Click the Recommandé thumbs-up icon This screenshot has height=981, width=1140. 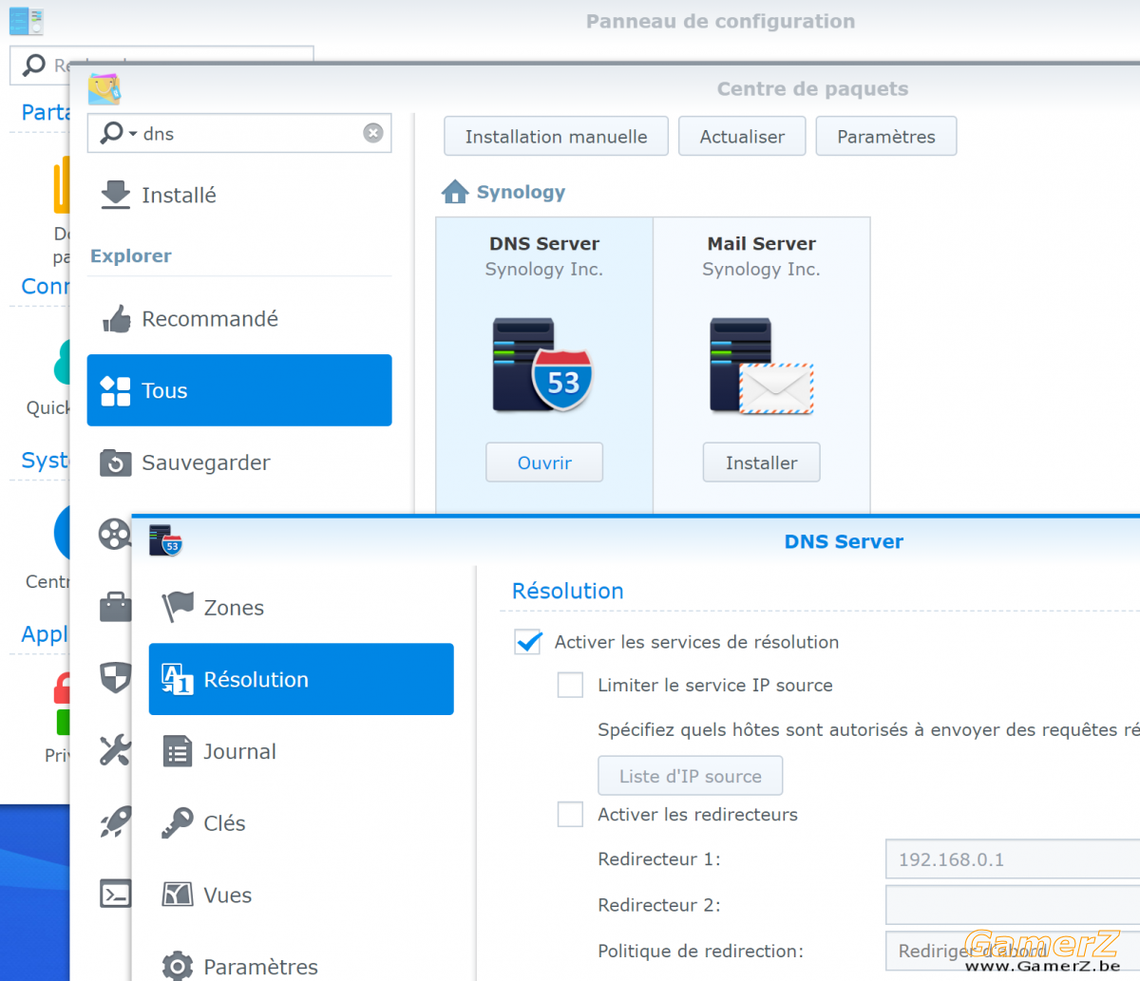tap(116, 319)
